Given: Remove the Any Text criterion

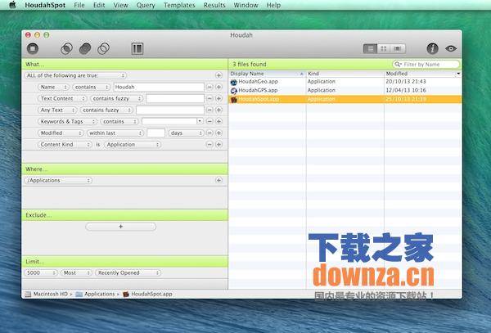Looking at the screenshot, I should click(209, 110).
